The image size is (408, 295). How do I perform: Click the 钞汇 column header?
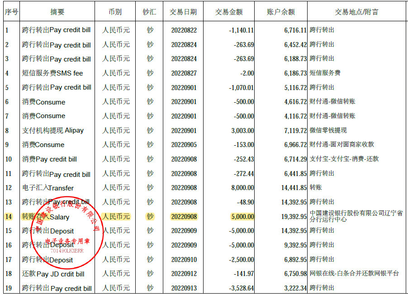[149, 12]
